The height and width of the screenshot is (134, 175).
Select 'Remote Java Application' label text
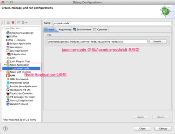pyautogui.click(x=23, y=86)
